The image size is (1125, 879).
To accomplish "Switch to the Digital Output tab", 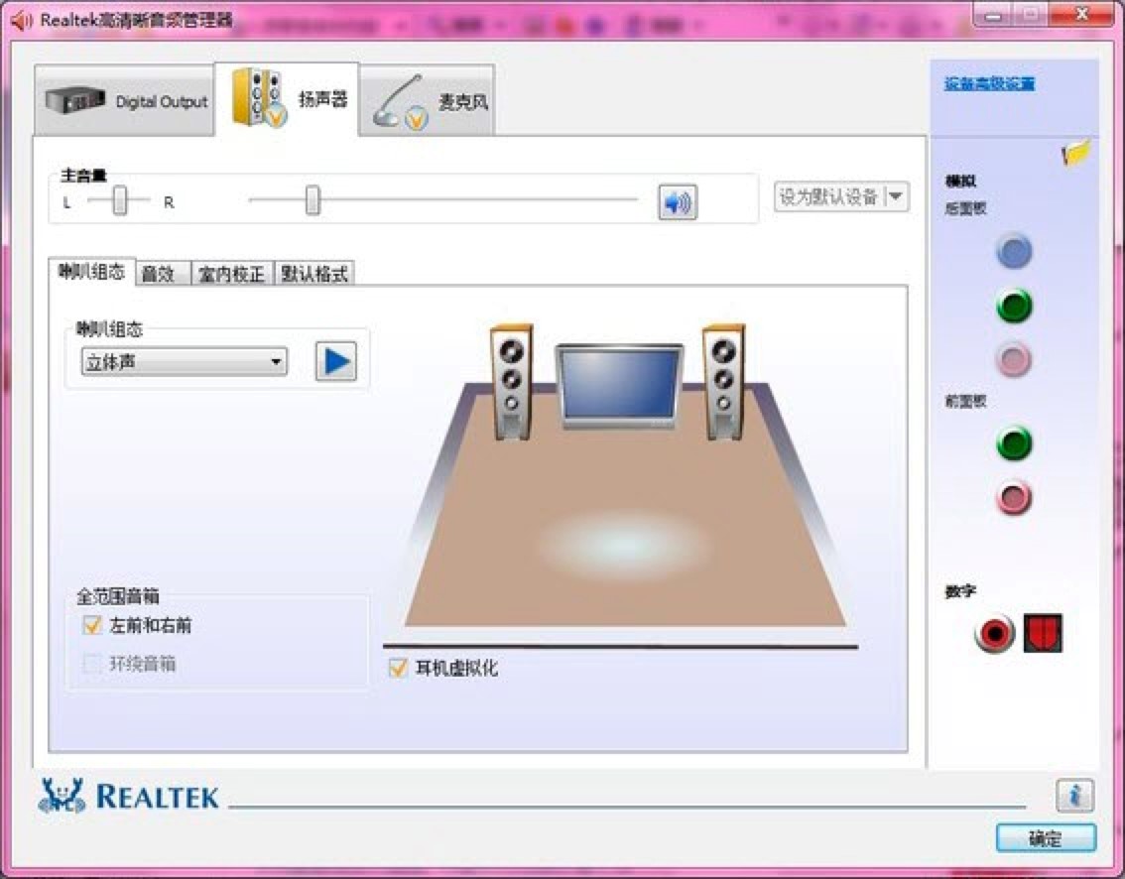I will coord(125,102).
